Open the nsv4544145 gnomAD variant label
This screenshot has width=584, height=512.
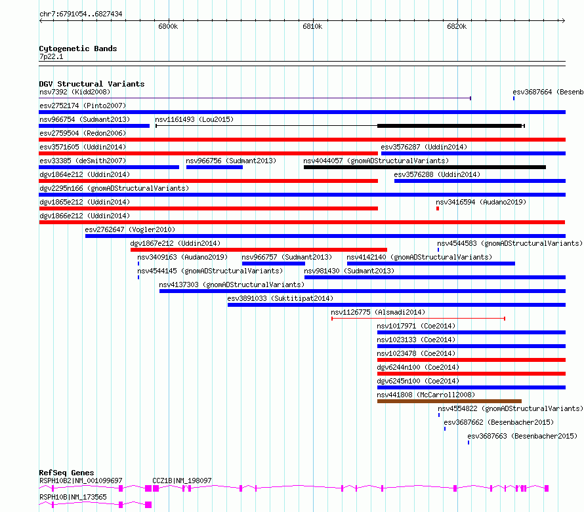click(210, 271)
